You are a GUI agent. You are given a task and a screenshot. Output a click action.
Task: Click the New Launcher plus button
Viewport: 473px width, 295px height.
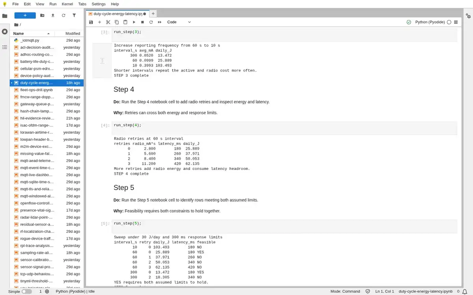point(25,15)
